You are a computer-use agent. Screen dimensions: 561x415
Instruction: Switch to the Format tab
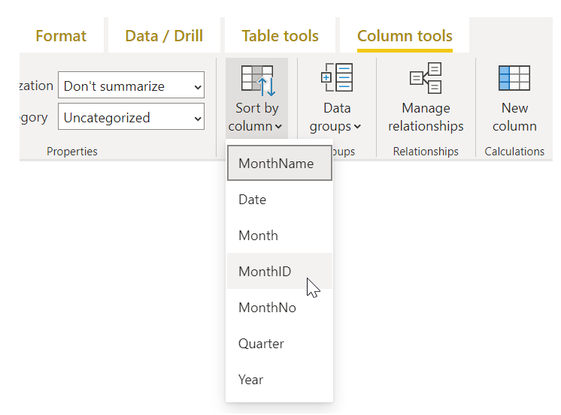[61, 36]
